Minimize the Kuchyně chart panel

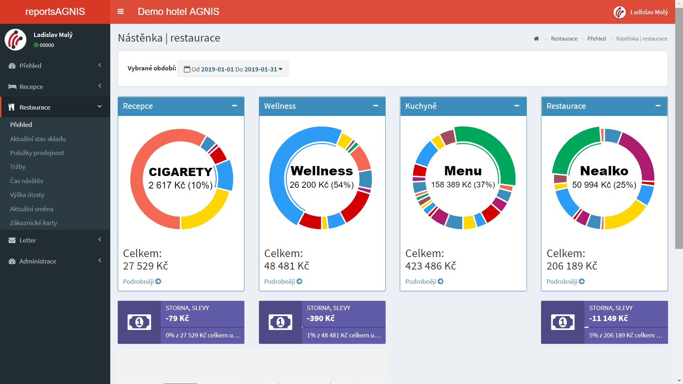click(517, 106)
